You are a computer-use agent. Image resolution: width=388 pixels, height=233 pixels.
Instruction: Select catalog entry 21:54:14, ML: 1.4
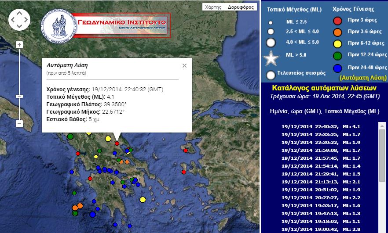321,166
